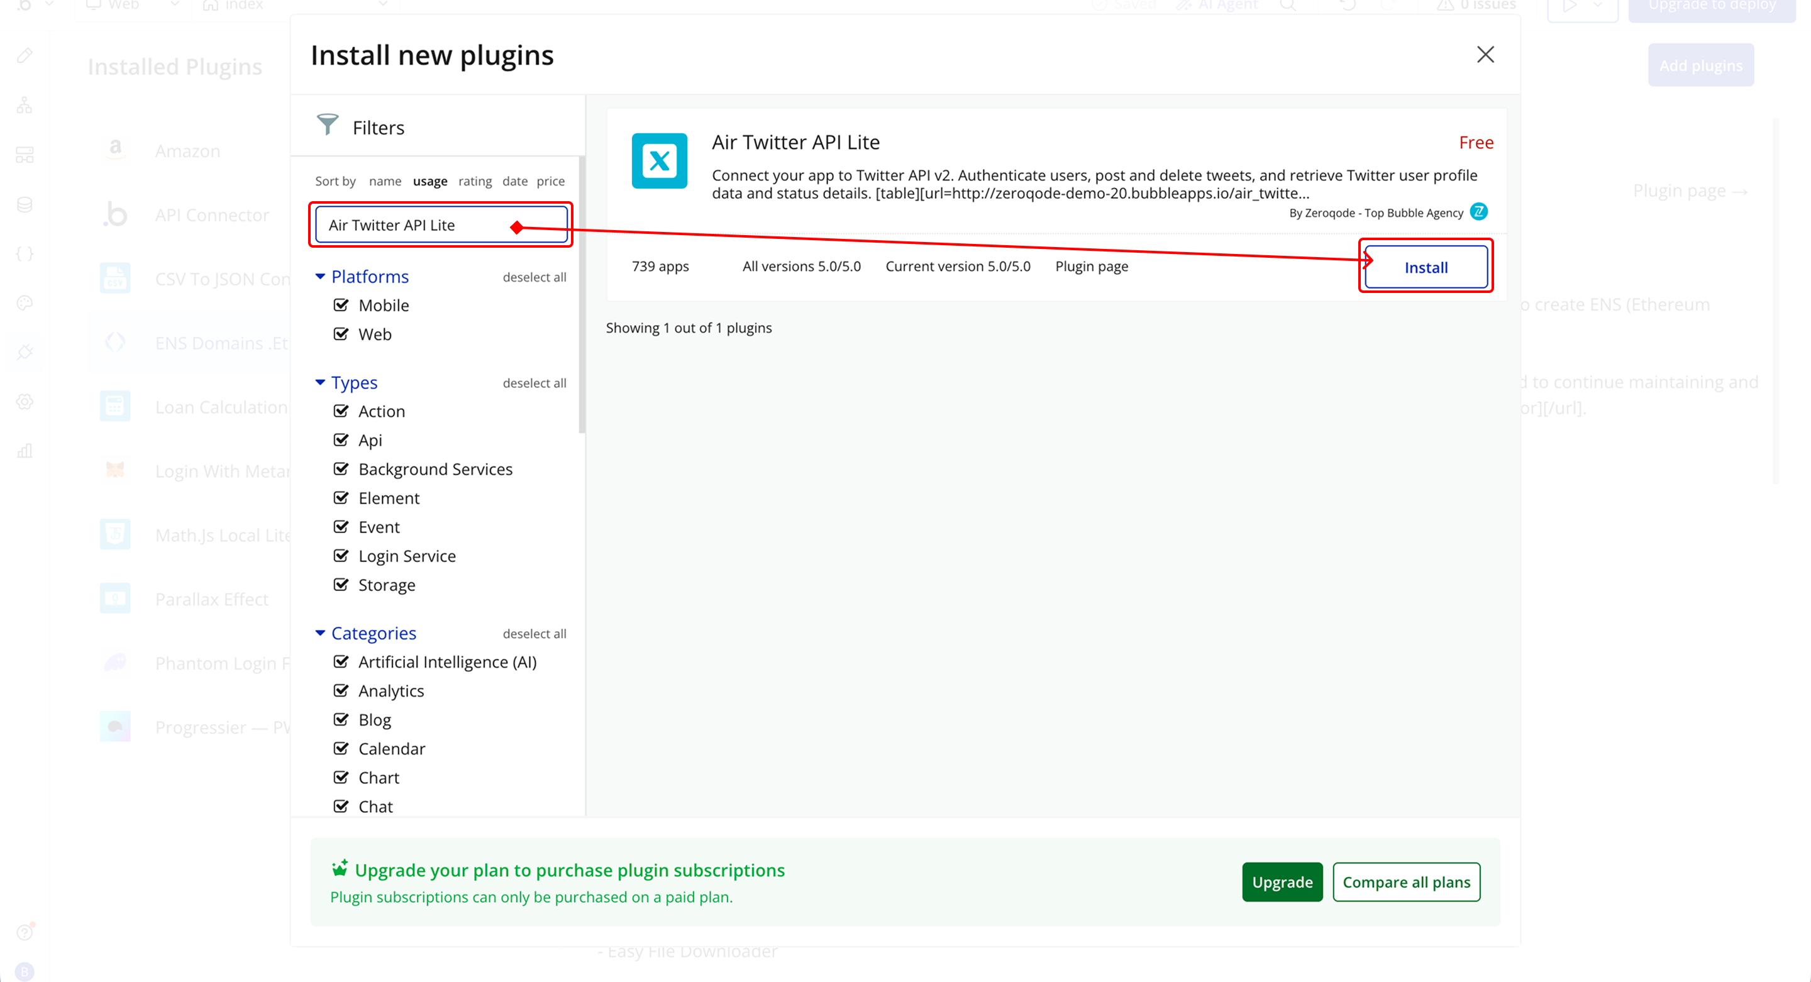Uncheck the Background Services type checkbox

click(341, 469)
